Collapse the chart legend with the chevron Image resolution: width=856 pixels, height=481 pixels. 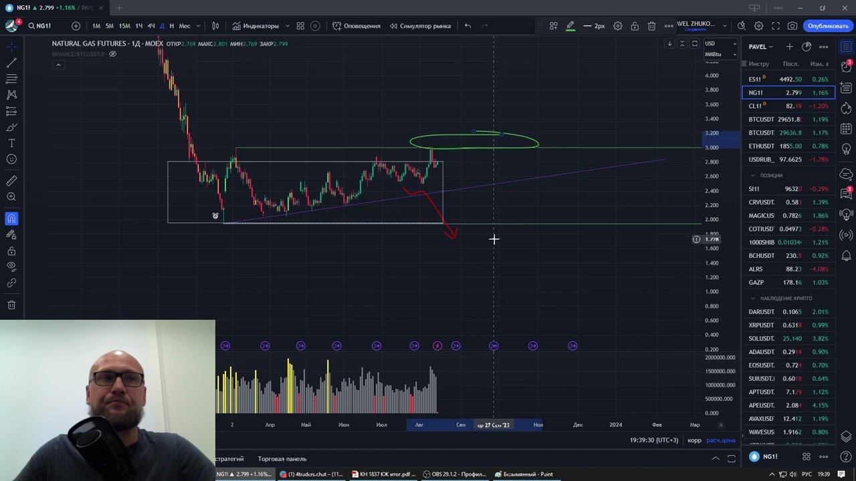point(58,65)
